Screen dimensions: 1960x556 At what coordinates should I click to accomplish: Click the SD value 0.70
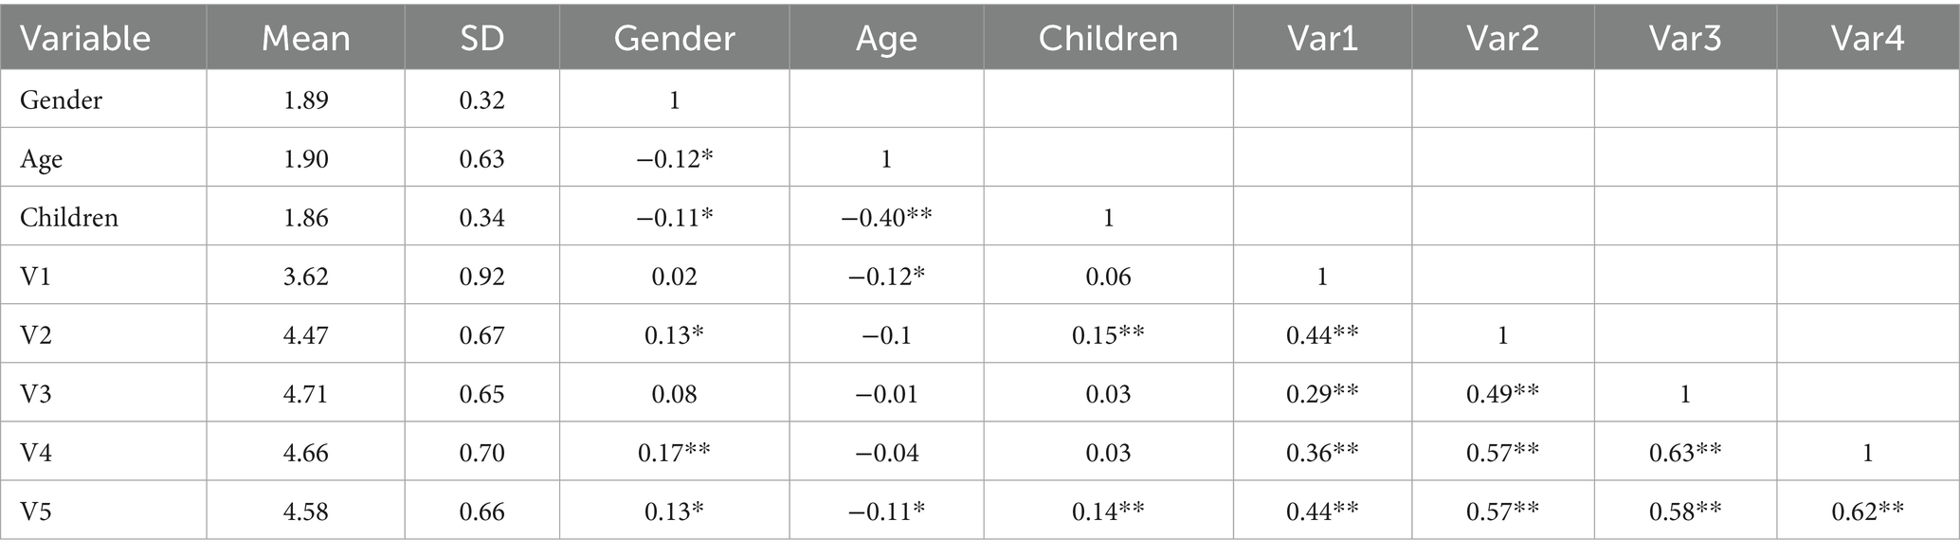coord(481,453)
